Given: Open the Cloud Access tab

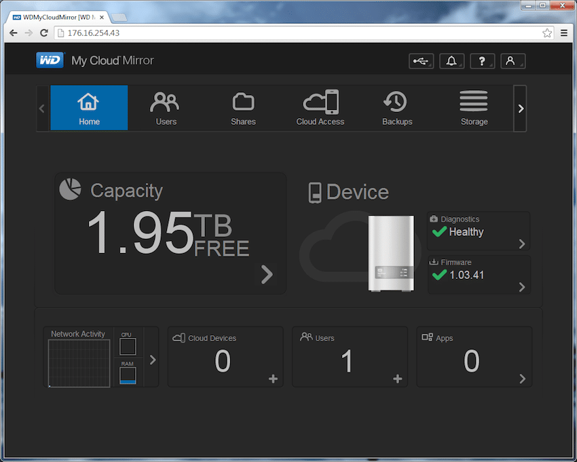Looking at the screenshot, I should point(320,108).
